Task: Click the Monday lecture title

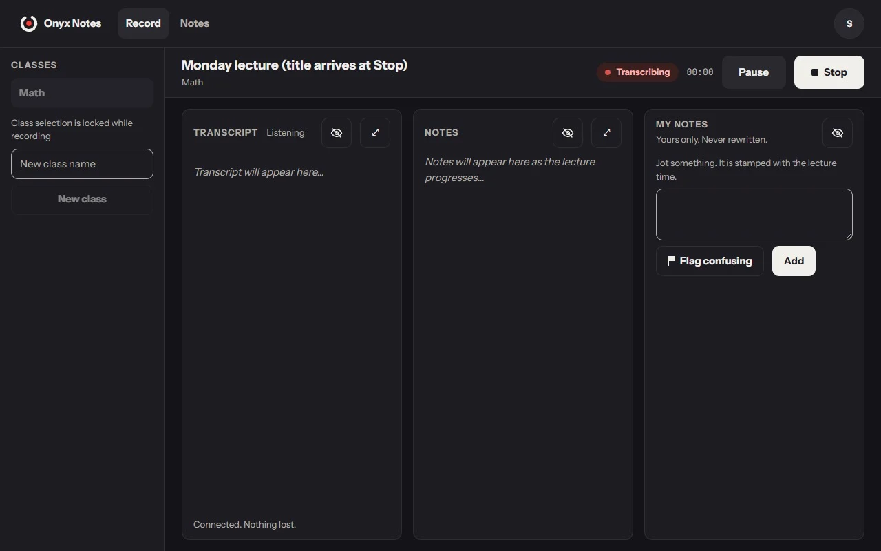Action: coord(295,65)
